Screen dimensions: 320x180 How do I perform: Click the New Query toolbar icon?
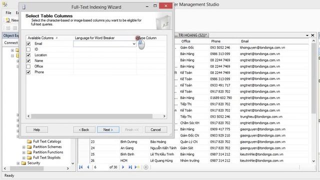(x=8, y=20)
